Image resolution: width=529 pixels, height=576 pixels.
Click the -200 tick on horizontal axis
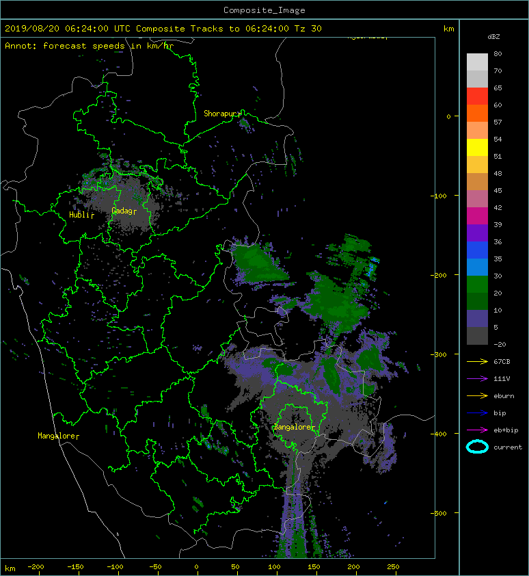tap(36, 567)
